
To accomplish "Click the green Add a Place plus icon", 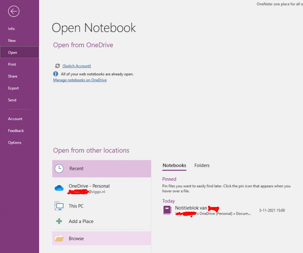I will [59, 221].
